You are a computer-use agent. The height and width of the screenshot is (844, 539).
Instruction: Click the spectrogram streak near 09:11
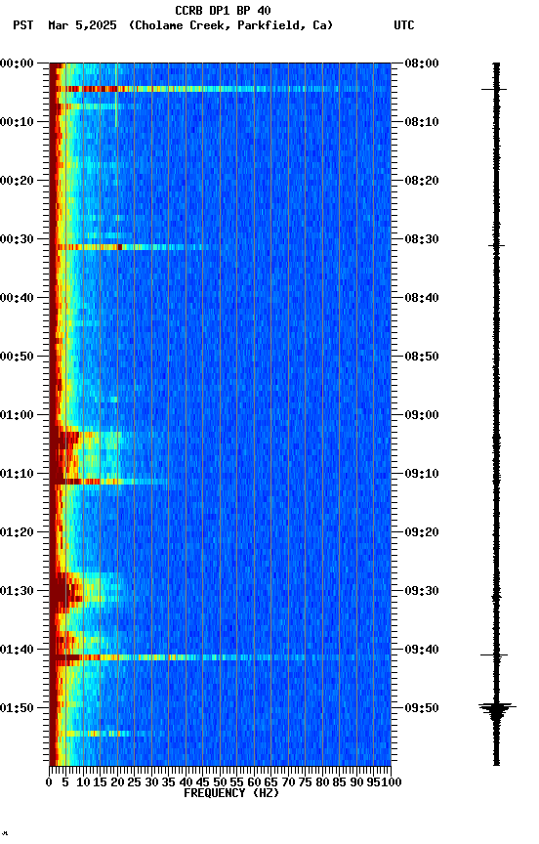pyautogui.click(x=110, y=482)
